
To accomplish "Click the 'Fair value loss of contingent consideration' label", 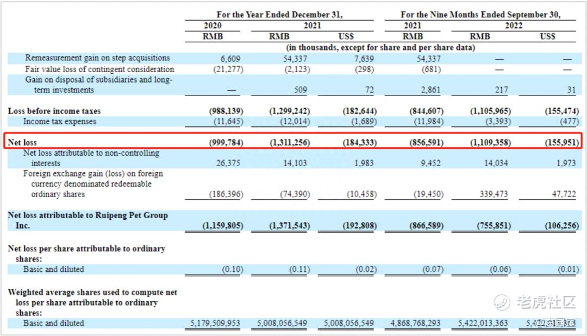I will (x=99, y=69).
